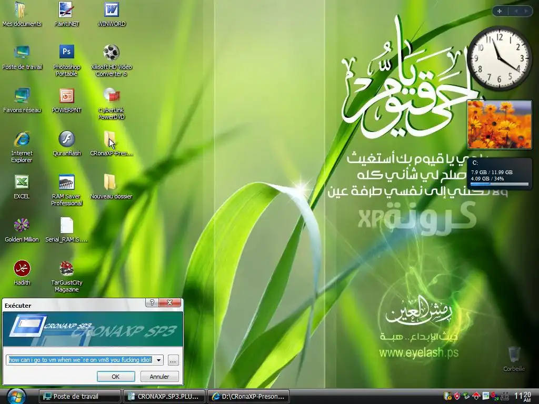Select the CRonaXP-Pres... folder icon
Screen dimensions: 539x404
point(112,144)
